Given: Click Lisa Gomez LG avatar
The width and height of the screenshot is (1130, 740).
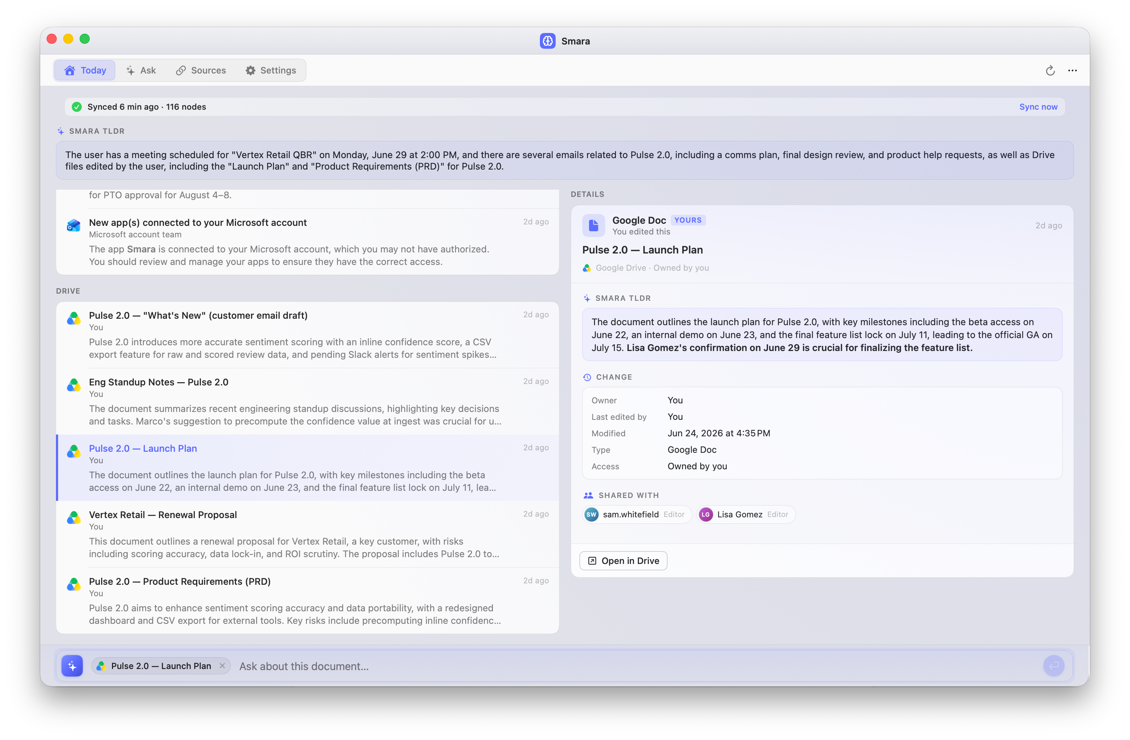Looking at the screenshot, I should (706, 514).
